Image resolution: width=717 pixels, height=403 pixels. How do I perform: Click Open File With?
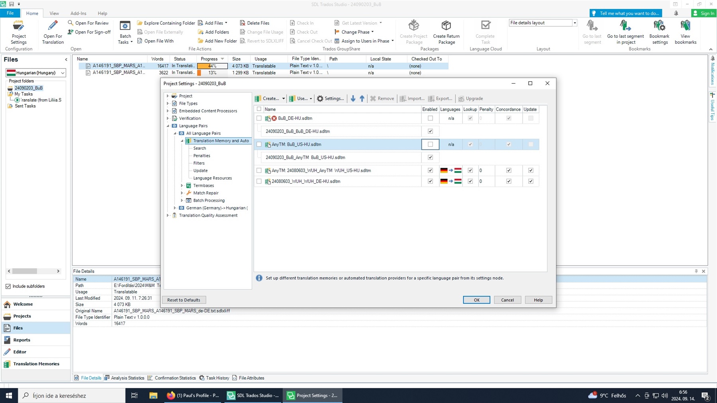[x=155, y=41]
